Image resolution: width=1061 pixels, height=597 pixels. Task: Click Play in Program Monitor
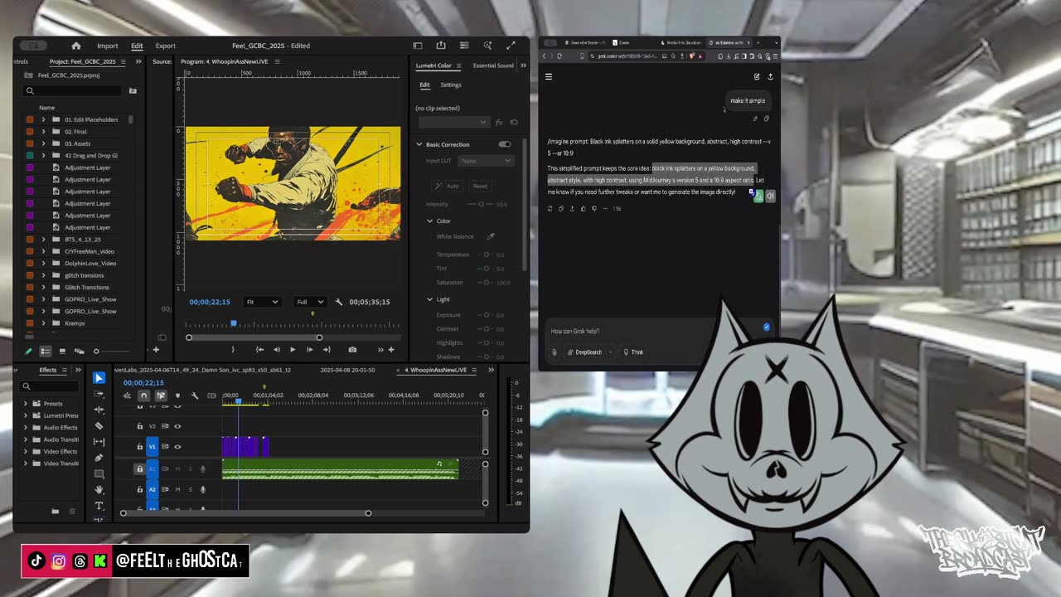click(x=293, y=350)
